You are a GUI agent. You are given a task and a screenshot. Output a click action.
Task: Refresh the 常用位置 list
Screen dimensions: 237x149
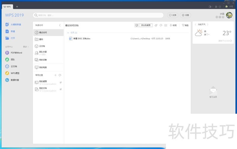pyautogui.click(x=60, y=75)
